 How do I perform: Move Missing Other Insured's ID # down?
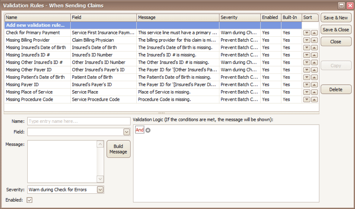(307, 63)
